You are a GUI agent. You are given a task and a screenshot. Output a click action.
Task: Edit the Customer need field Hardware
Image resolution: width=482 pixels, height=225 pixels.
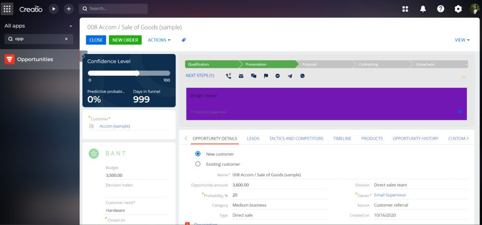tap(137, 211)
